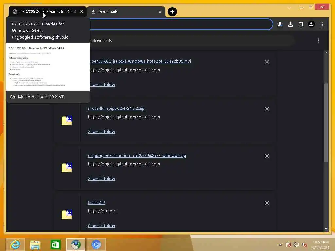Open the browser three-dot menu
The height and width of the screenshot is (251, 335).
pyautogui.click(x=322, y=24)
